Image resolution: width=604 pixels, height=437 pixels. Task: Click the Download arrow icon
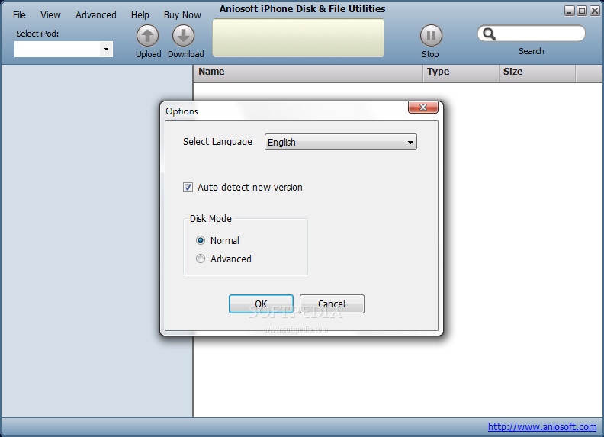(183, 36)
